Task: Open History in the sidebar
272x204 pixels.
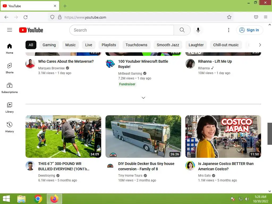Action: (x=10, y=127)
